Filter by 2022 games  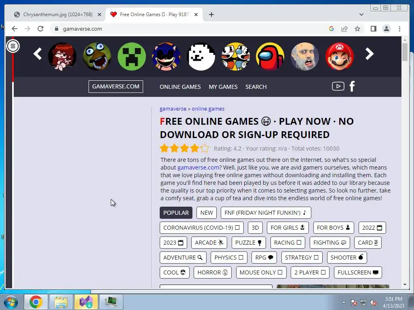(x=372, y=228)
